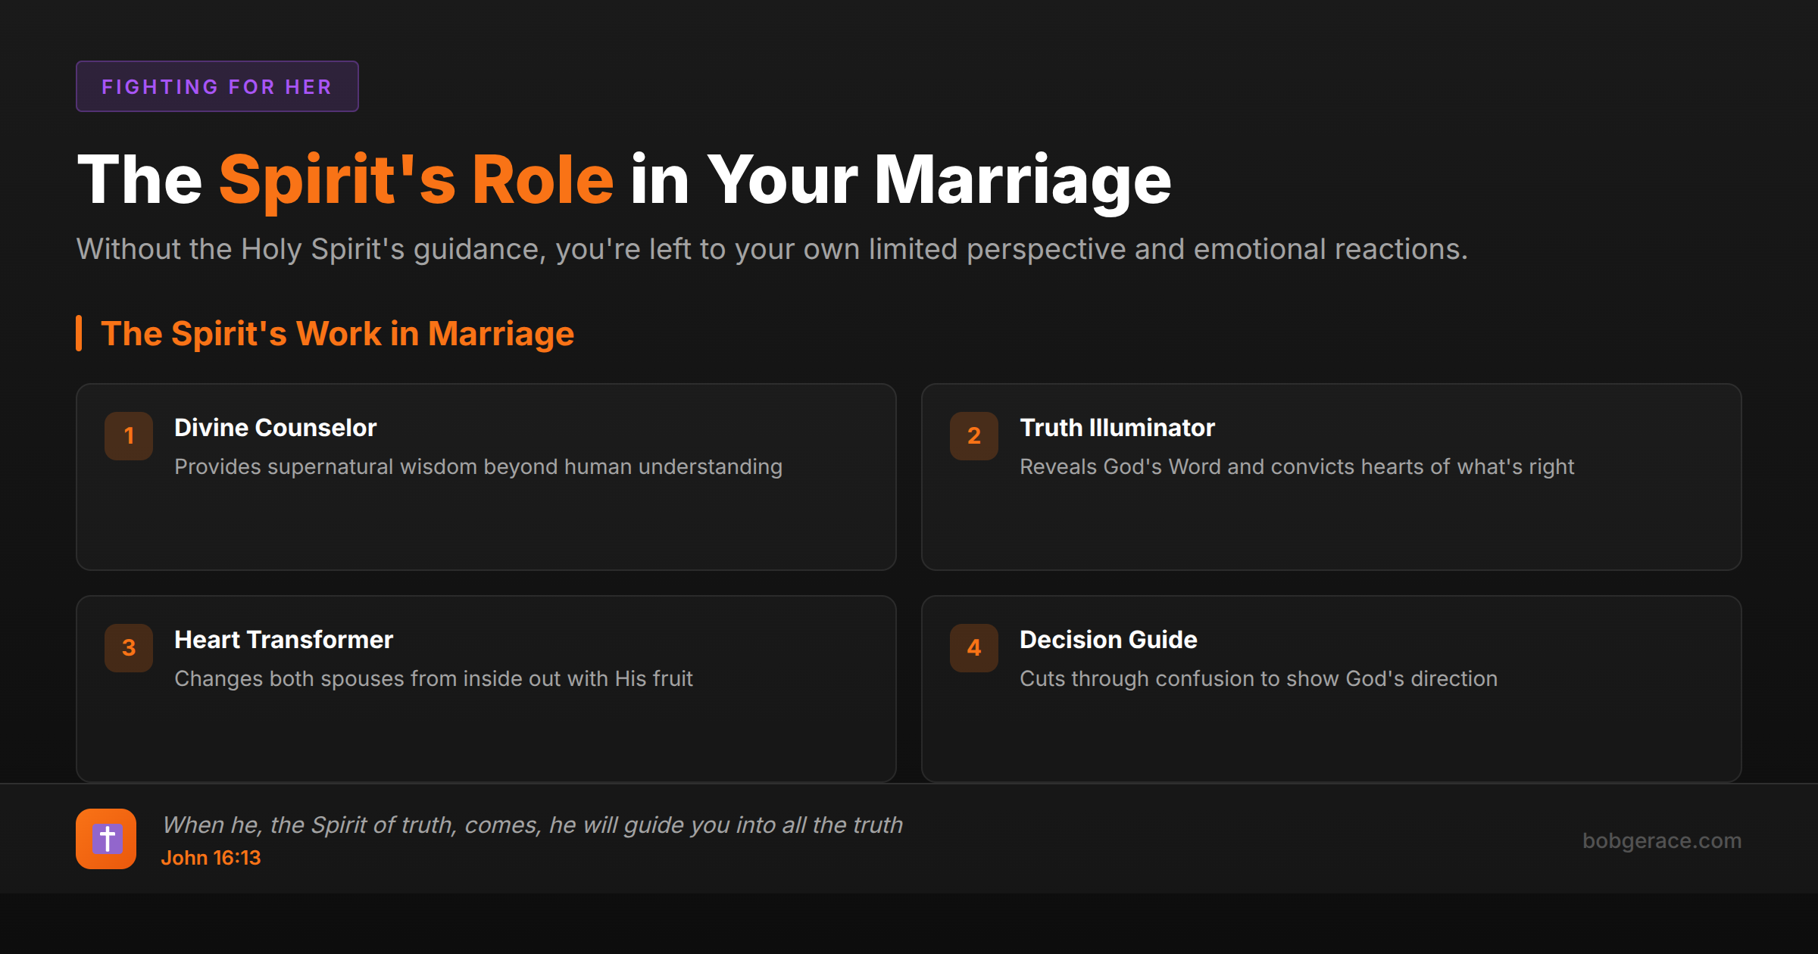Select the number 3 badge icon
The height and width of the screenshot is (954, 1818).
pyautogui.click(x=128, y=647)
